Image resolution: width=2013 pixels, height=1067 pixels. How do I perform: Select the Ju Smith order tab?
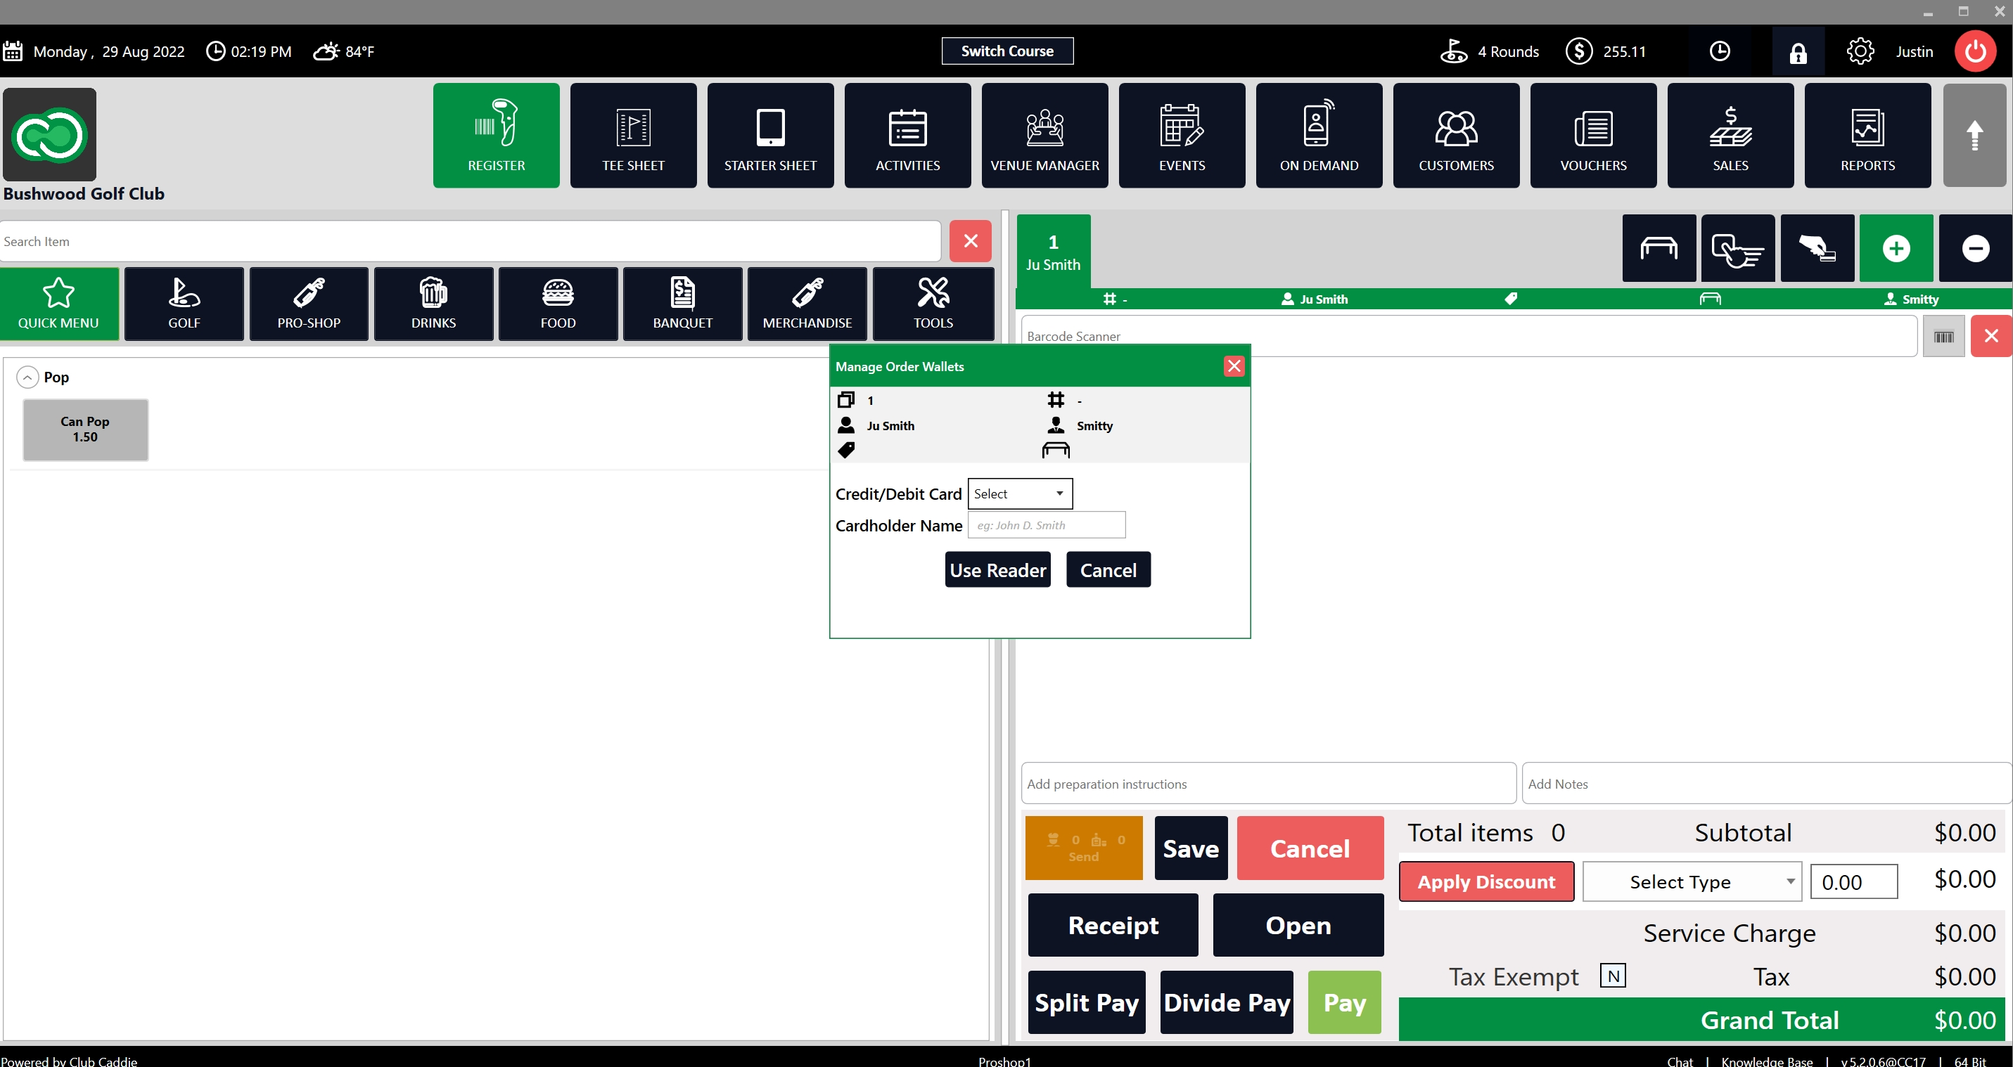pos(1053,252)
